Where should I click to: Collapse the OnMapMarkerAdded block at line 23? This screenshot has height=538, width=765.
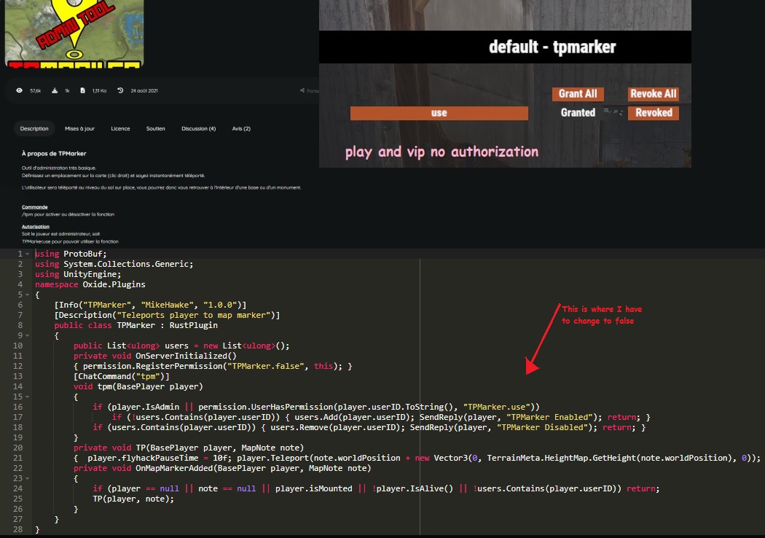point(28,478)
